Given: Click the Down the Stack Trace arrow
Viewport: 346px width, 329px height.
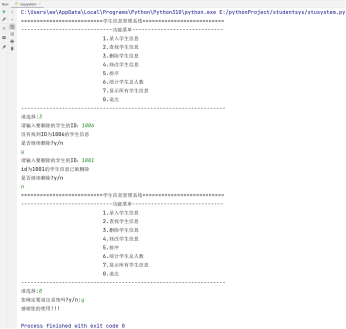Looking at the screenshot, I should [x=12, y=19].
